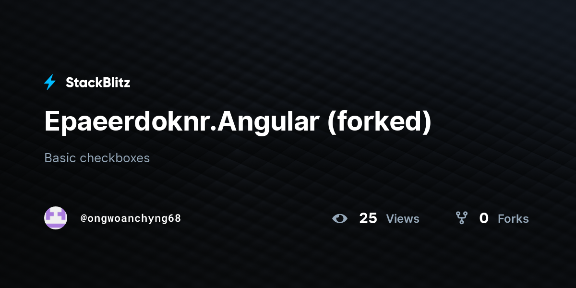
Task: Click the Forks label
Action: click(x=513, y=219)
